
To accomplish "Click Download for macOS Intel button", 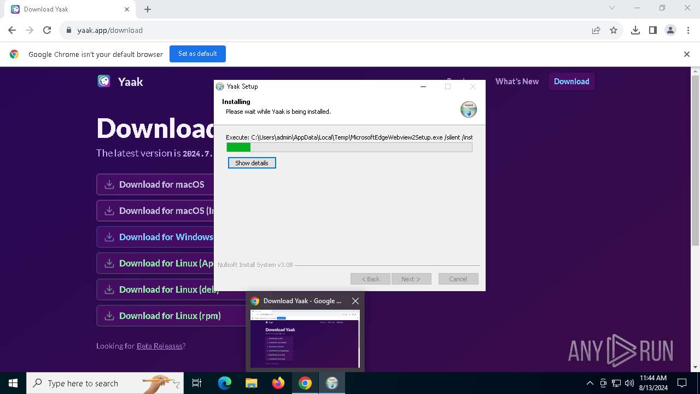I will pos(155,211).
